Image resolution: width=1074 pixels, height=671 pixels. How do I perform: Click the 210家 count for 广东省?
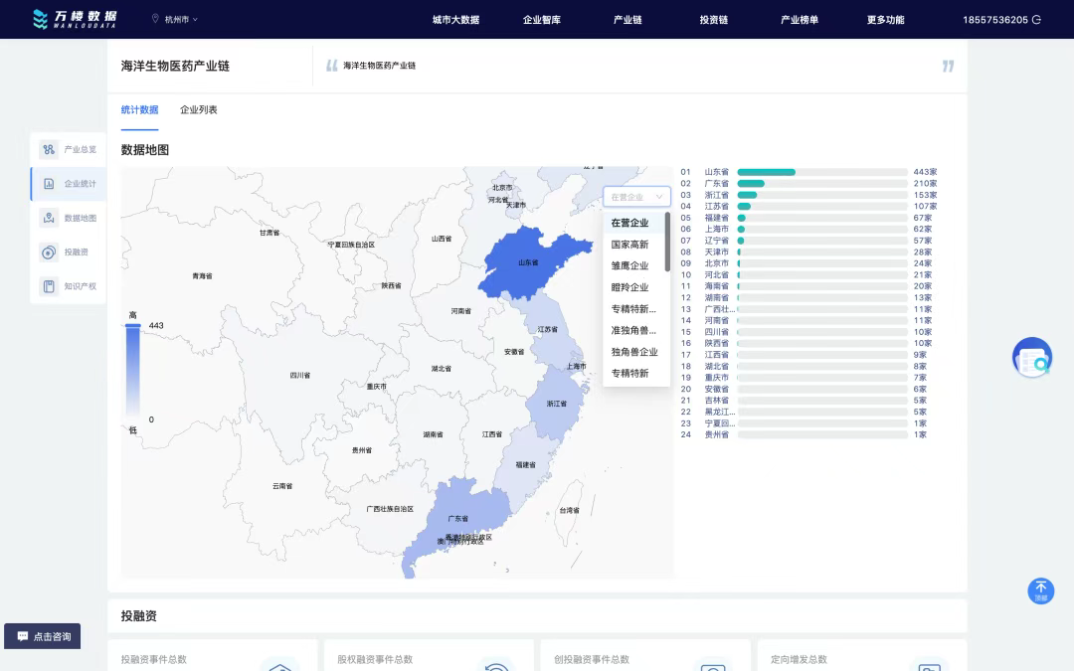click(x=925, y=184)
